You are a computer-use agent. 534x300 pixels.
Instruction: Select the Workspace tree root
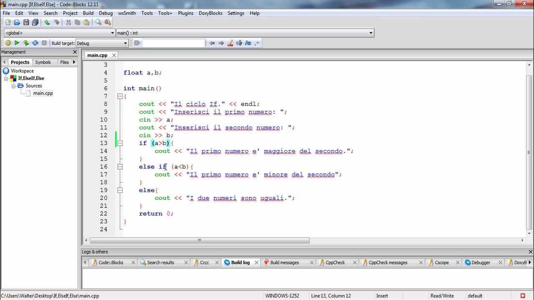[x=22, y=71]
